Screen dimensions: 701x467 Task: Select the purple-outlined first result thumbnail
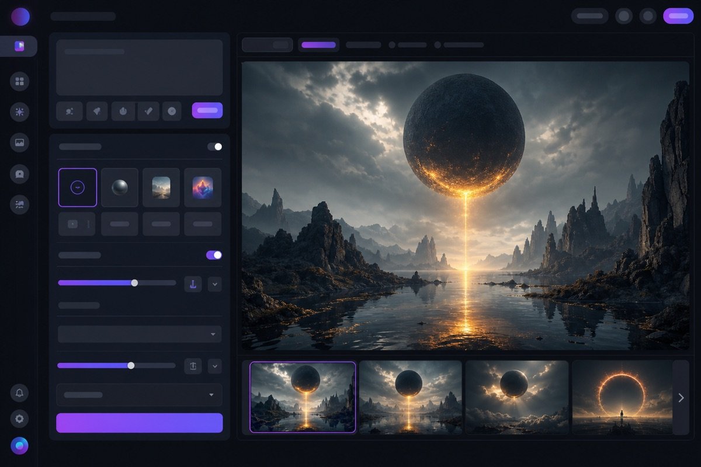pos(303,398)
